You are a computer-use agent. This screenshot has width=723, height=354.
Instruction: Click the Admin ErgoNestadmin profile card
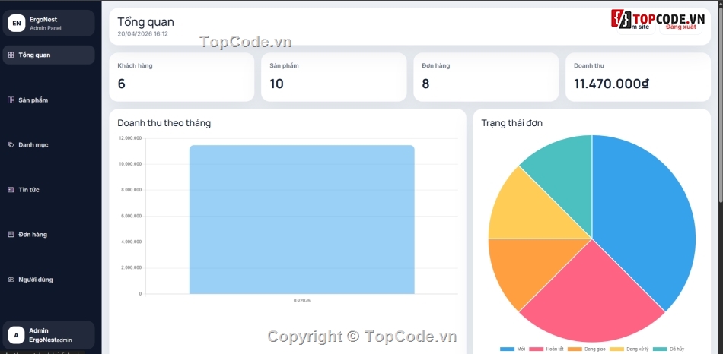click(x=49, y=335)
